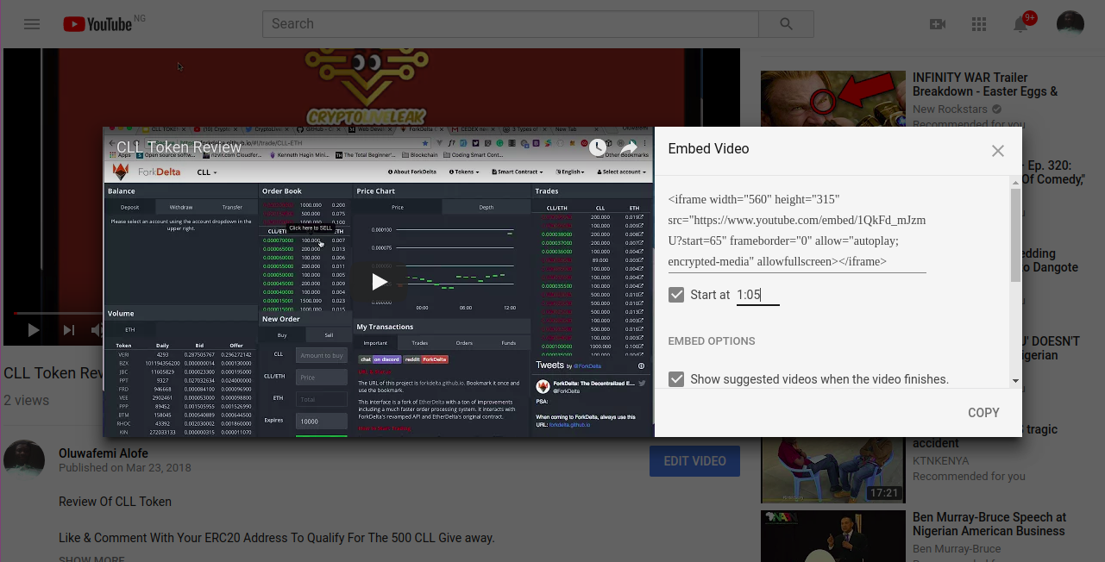Click the '2 views' count text
This screenshot has width=1105, height=562.
[x=26, y=400]
